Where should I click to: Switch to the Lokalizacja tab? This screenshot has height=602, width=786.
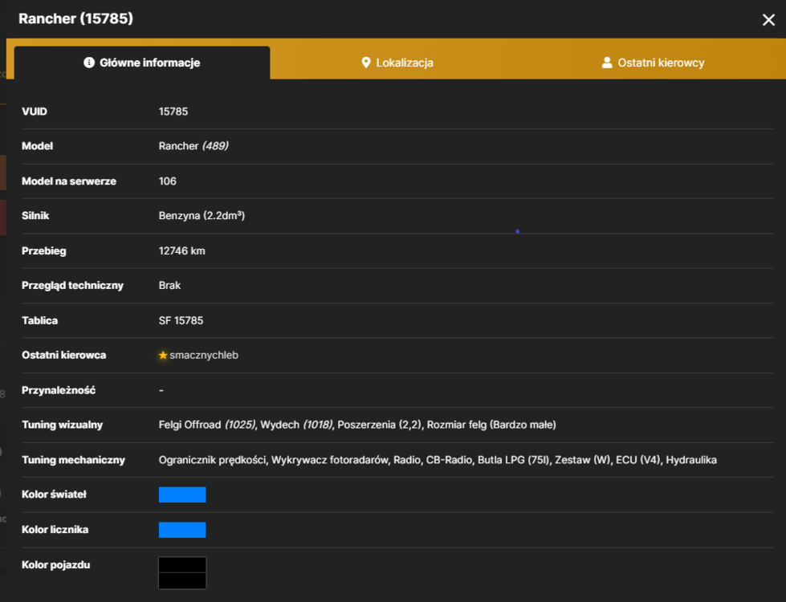[397, 63]
